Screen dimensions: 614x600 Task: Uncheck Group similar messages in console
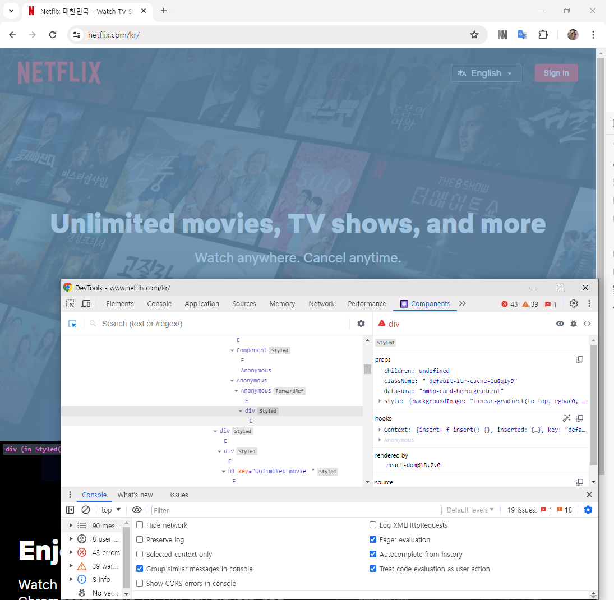140,569
